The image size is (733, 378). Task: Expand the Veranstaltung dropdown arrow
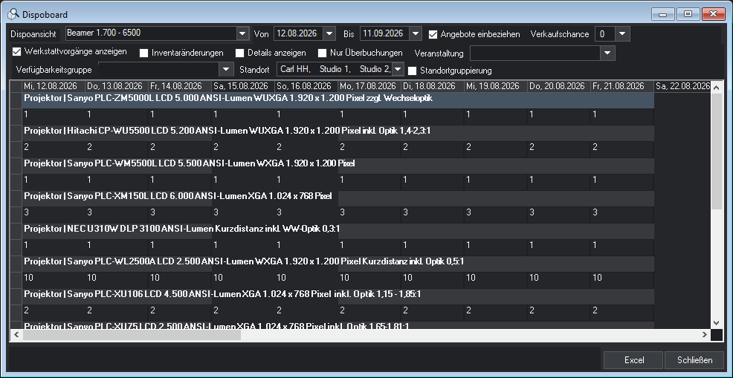(x=607, y=53)
